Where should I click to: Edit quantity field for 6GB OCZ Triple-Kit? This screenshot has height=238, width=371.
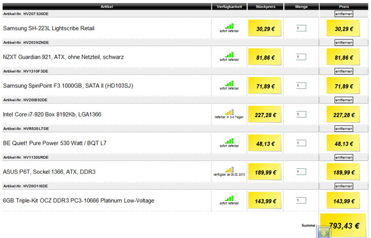[301, 200]
